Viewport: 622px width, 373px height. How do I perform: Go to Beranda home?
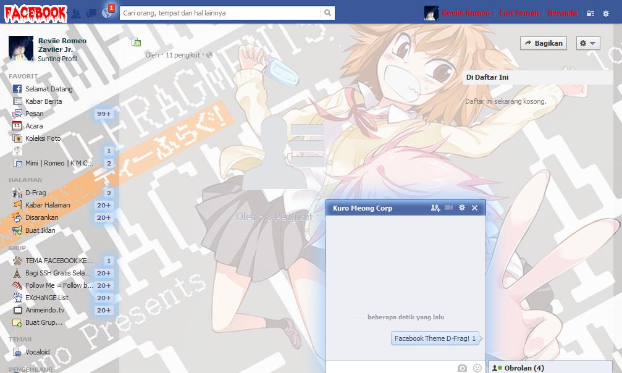click(563, 13)
